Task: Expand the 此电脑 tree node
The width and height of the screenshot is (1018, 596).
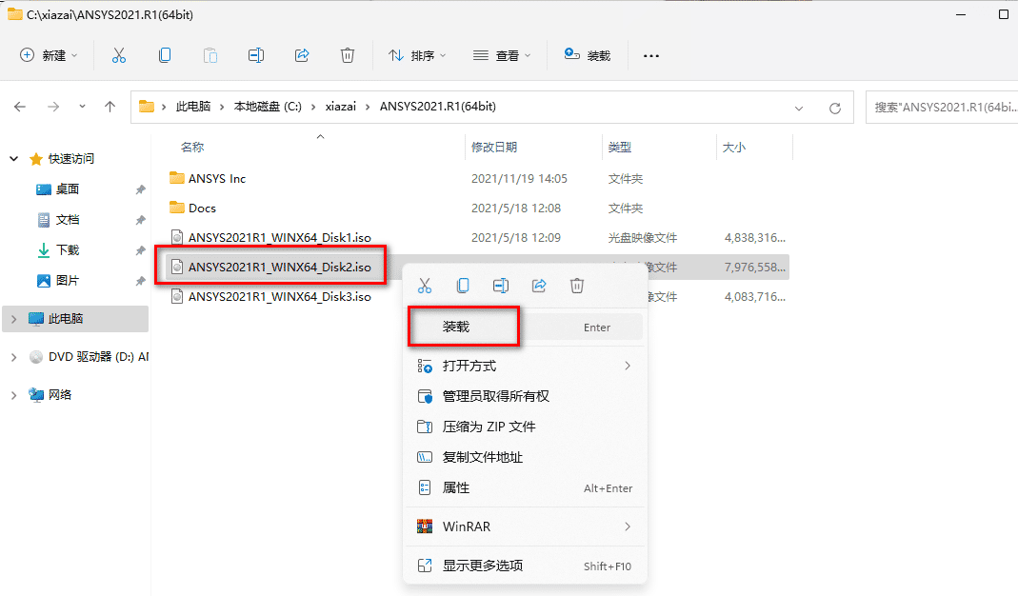Action: click(13, 319)
